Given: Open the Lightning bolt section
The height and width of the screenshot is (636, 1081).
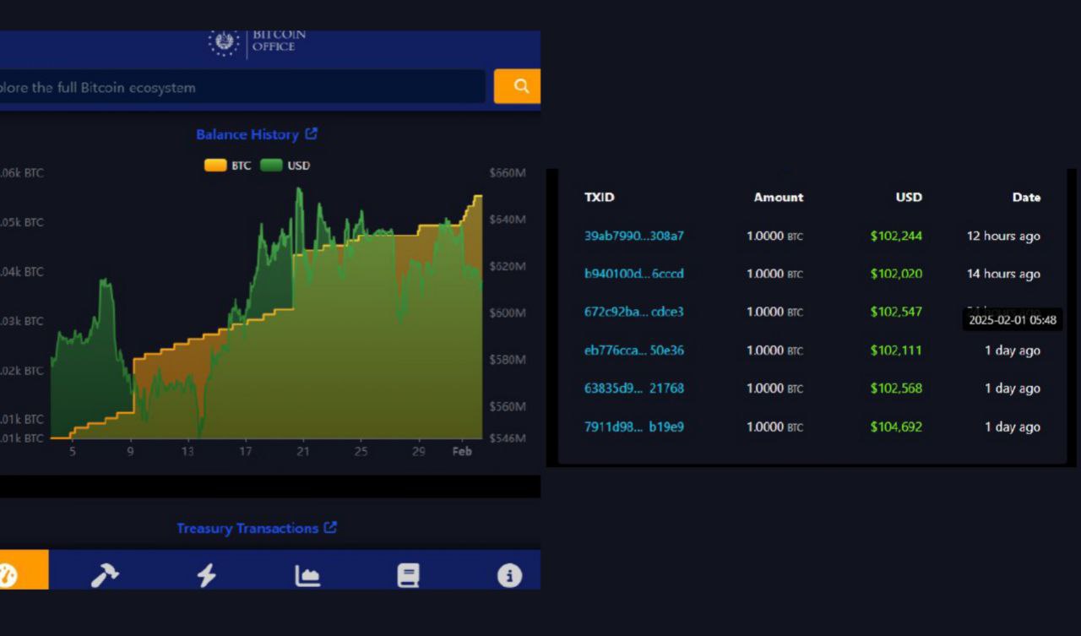Looking at the screenshot, I should pyautogui.click(x=206, y=575).
